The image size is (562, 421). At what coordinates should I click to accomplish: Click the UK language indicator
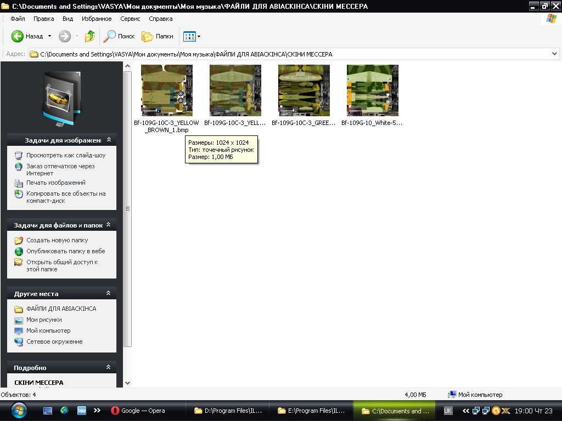tap(448, 411)
